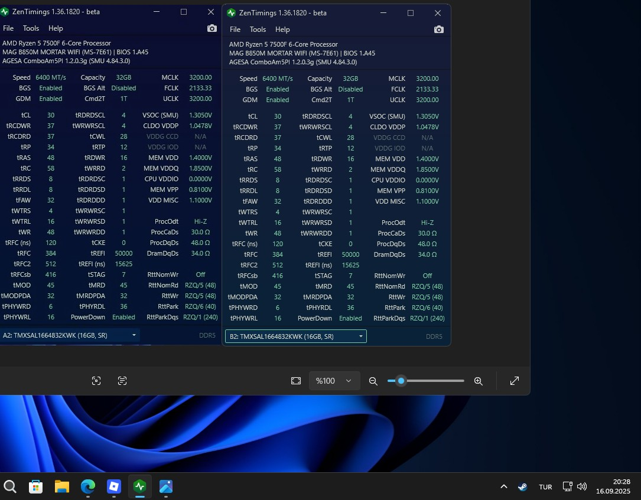Click AMD Ryzen 5 7500F line in left window

pyautogui.click(x=56, y=43)
